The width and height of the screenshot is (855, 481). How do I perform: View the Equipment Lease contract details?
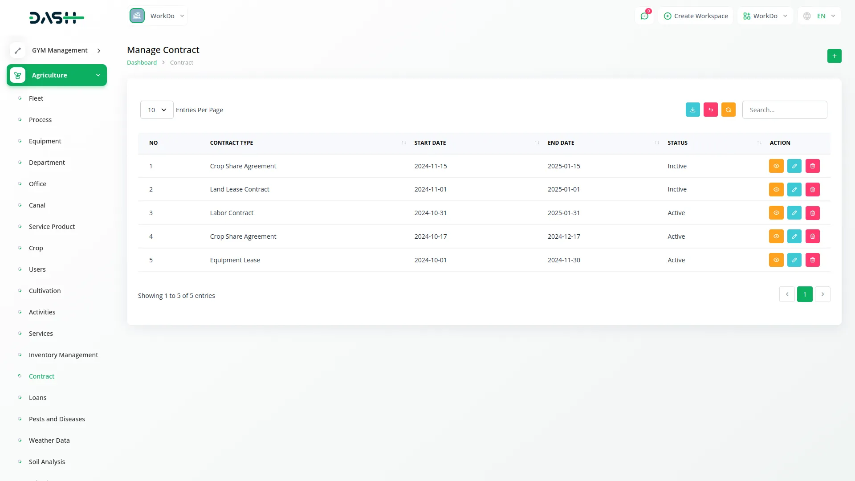pos(776,260)
